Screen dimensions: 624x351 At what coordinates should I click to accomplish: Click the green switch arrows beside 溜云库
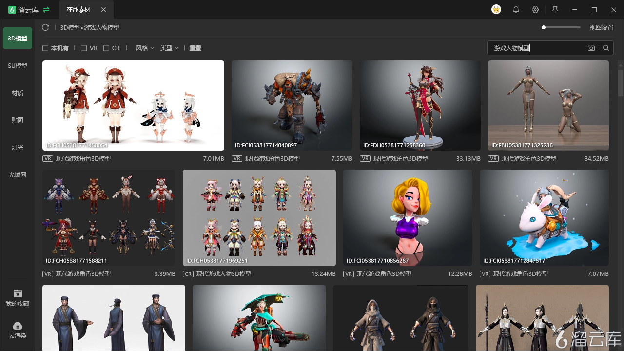(46, 10)
